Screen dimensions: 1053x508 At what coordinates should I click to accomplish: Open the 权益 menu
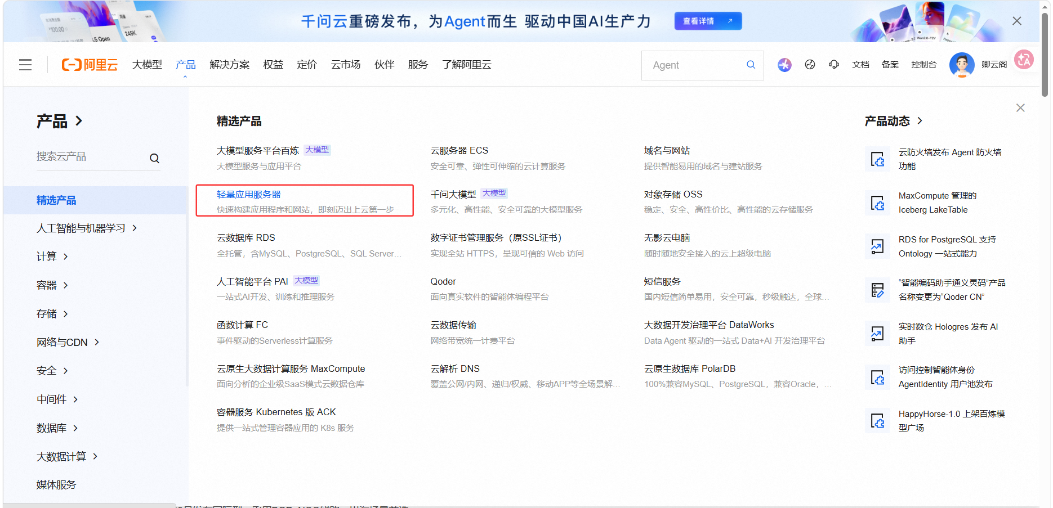coord(273,65)
